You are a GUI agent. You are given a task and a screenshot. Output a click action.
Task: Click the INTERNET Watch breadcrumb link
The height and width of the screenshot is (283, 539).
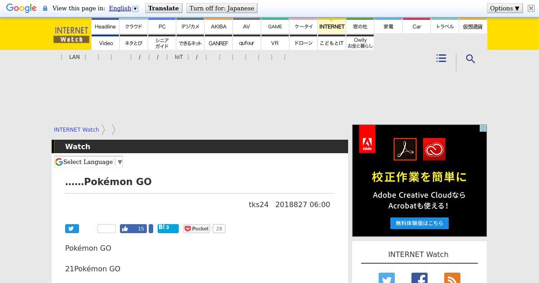76,129
